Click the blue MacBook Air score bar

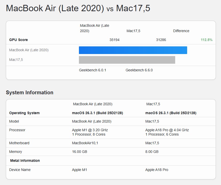point(132,50)
